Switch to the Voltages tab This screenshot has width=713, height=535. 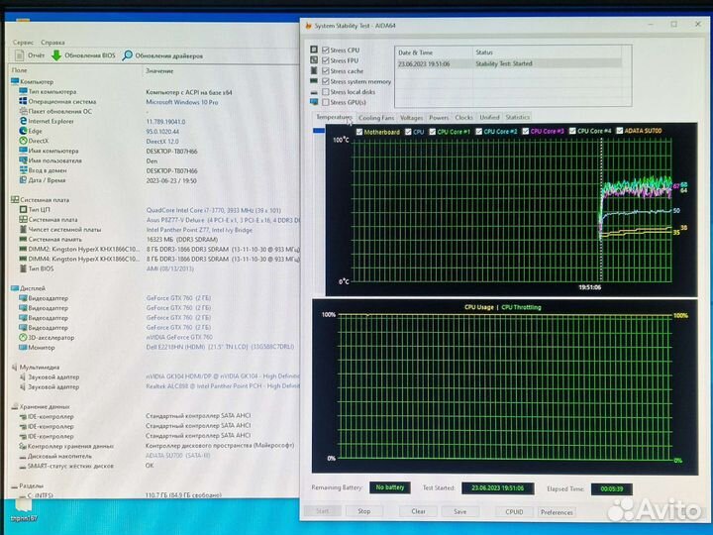411,117
